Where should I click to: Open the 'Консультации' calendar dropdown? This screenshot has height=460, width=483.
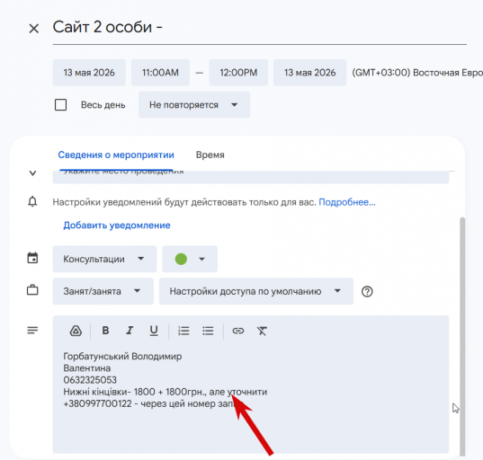pyautogui.click(x=104, y=259)
